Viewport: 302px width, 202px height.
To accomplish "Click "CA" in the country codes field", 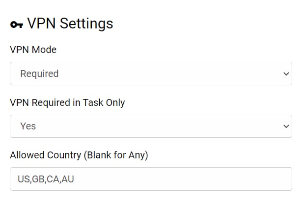I will pos(53,179).
